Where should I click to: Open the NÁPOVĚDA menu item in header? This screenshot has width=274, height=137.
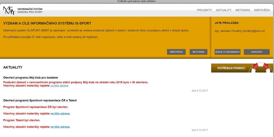(262, 10)
